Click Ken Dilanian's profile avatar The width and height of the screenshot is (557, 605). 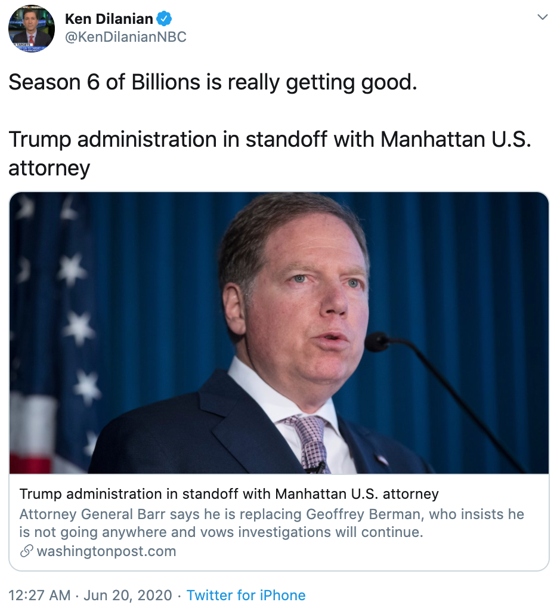[x=32, y=29]
